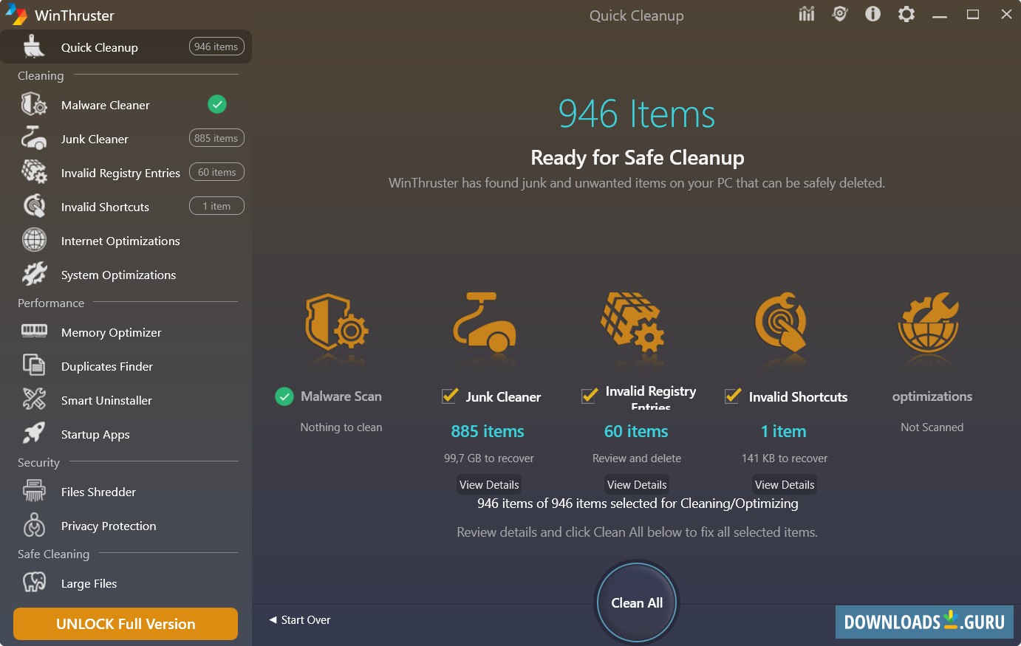This screenshot has width=1021, height=646.
Task: Close the WinThruster window
Action: pyautogui.click(x=1006, y=15)
